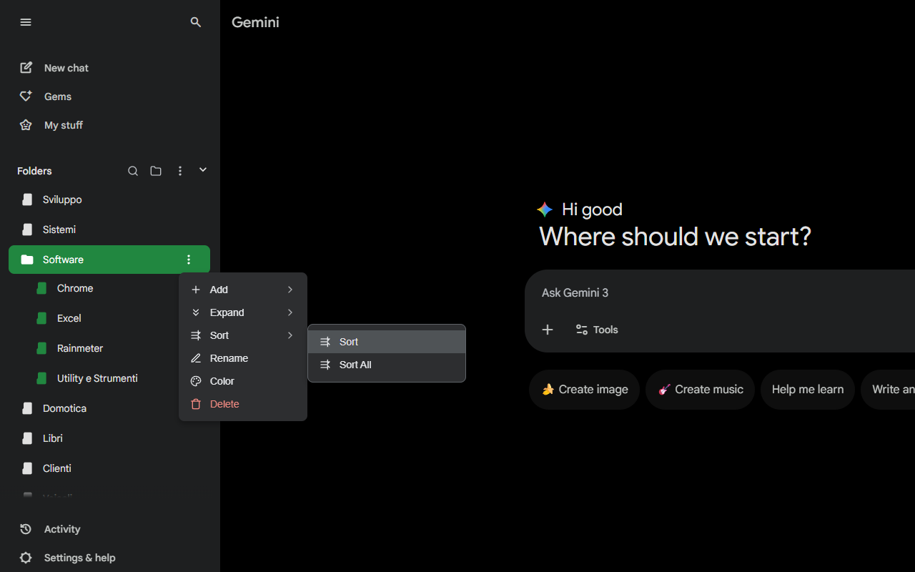
Task: Choose Delete in the context menu
Action: click(243, 404)
